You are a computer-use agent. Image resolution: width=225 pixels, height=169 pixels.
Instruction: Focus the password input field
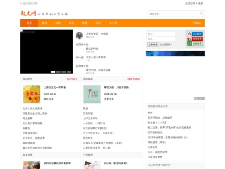coord(161,39)
